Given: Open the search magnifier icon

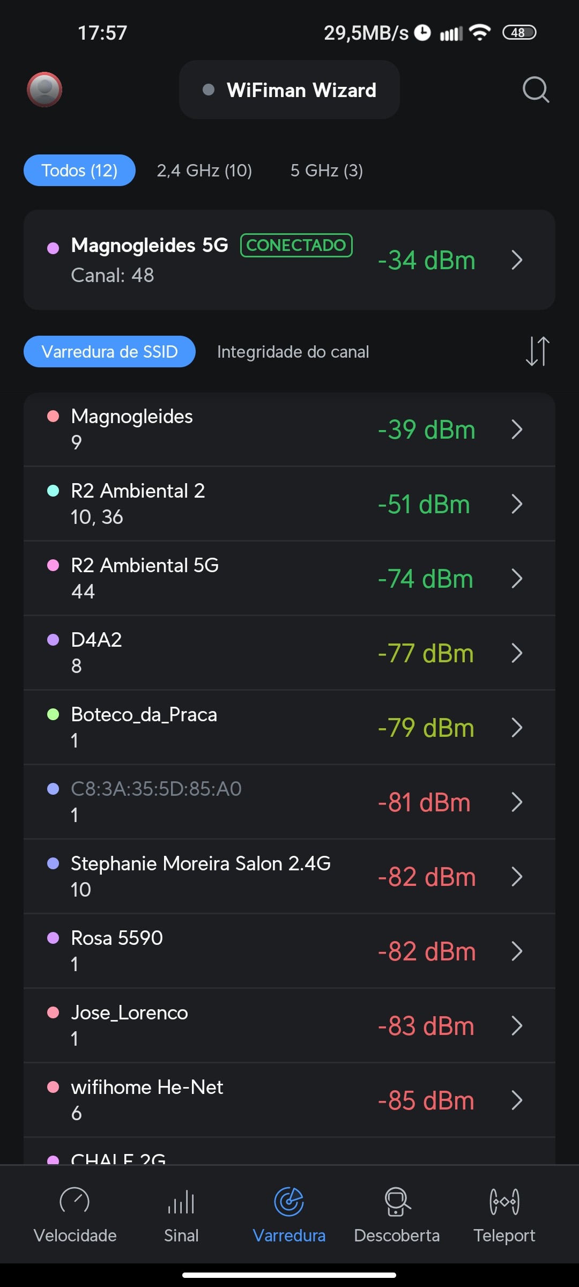Looking at the screenshot, I should click(536, 90).
